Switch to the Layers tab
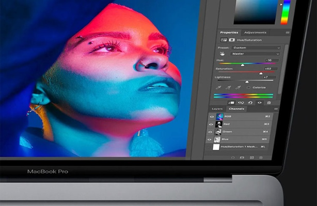Screen dimensions: 317x206 tap(217, 109)
